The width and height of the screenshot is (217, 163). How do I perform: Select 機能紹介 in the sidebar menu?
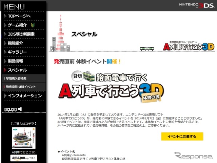(x=16, y=43)
